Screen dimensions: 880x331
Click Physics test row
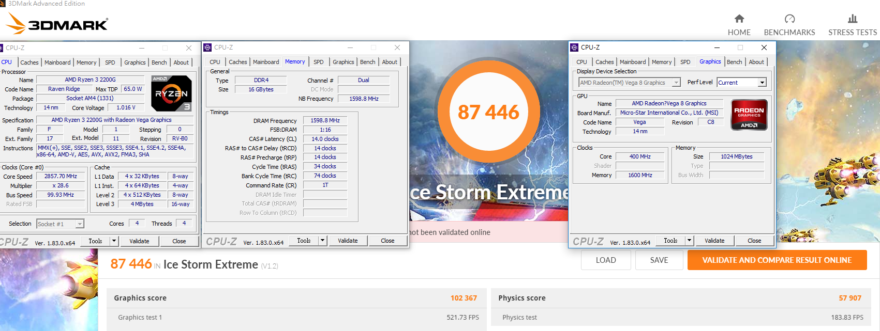coord(681,318)
